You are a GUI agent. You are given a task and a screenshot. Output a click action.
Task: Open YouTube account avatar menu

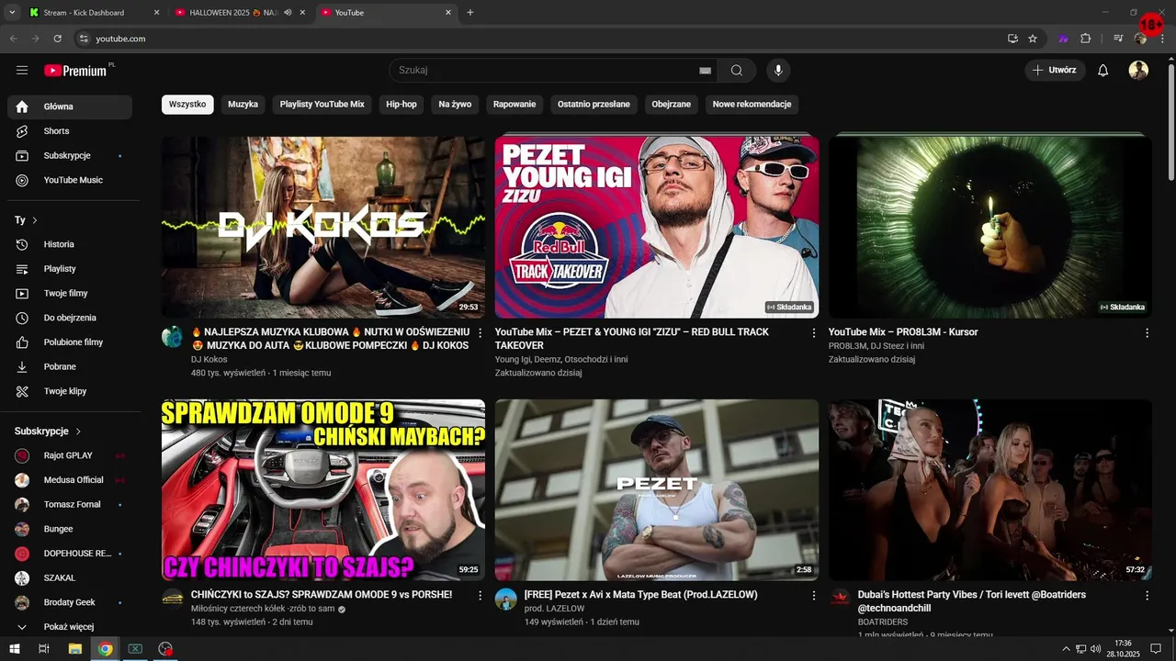[1138, 71]
